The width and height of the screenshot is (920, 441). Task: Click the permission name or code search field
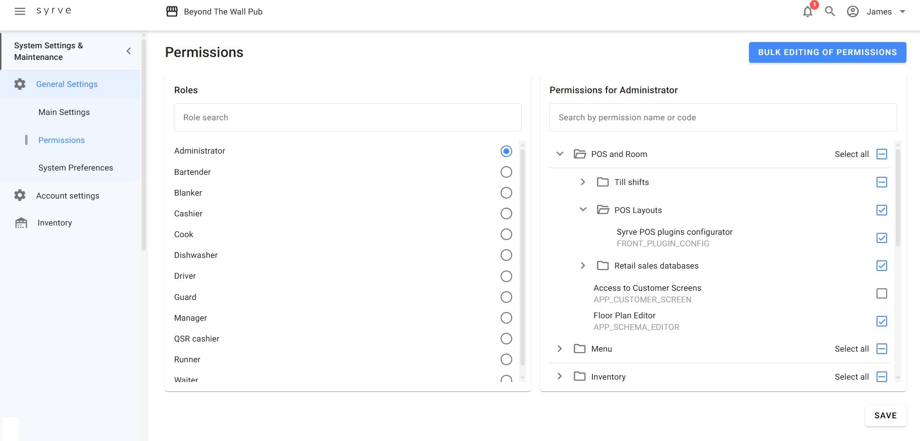click(723, 117)
